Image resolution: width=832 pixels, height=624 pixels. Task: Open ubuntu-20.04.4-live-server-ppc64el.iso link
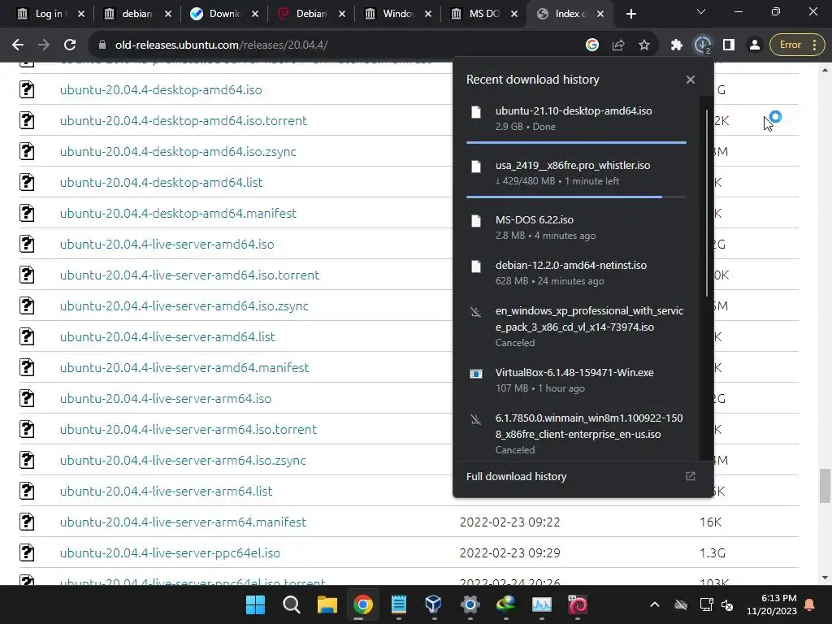point(170,552)
